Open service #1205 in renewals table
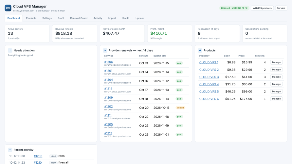292x164 pixels. point(108,124)
